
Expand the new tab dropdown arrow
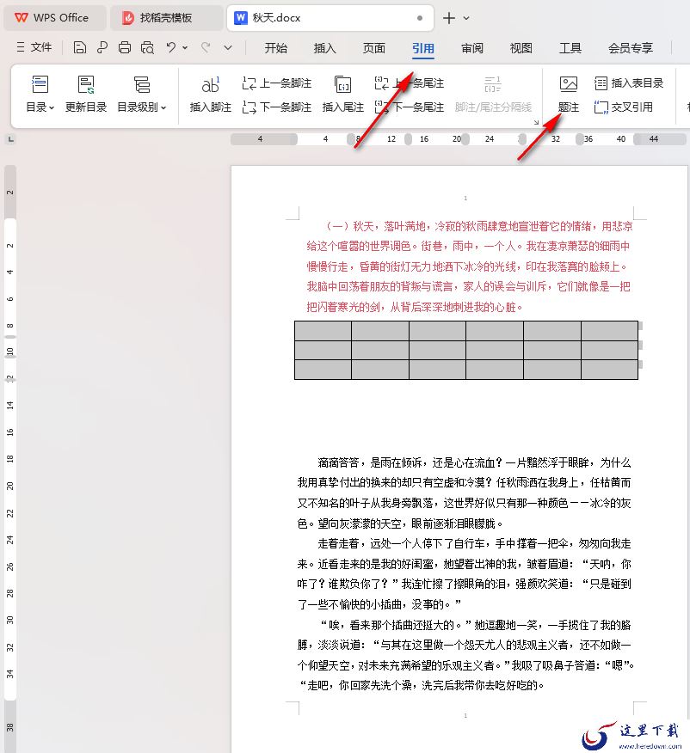coord(466,18)
